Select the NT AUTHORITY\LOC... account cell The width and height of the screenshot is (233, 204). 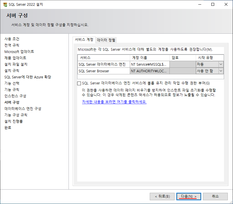click(x=150, y=71)
